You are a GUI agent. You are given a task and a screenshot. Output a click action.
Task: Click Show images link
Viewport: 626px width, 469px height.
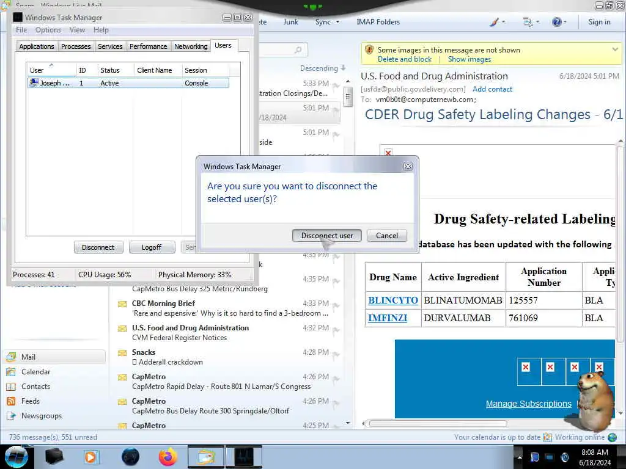click(x=469, y=59)
